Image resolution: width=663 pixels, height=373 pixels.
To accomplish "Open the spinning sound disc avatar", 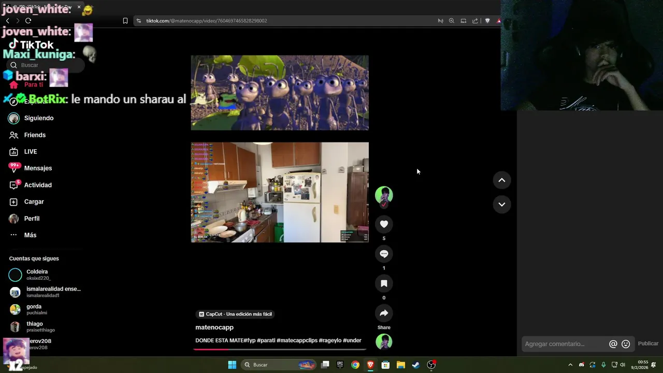I will (384, 342).
